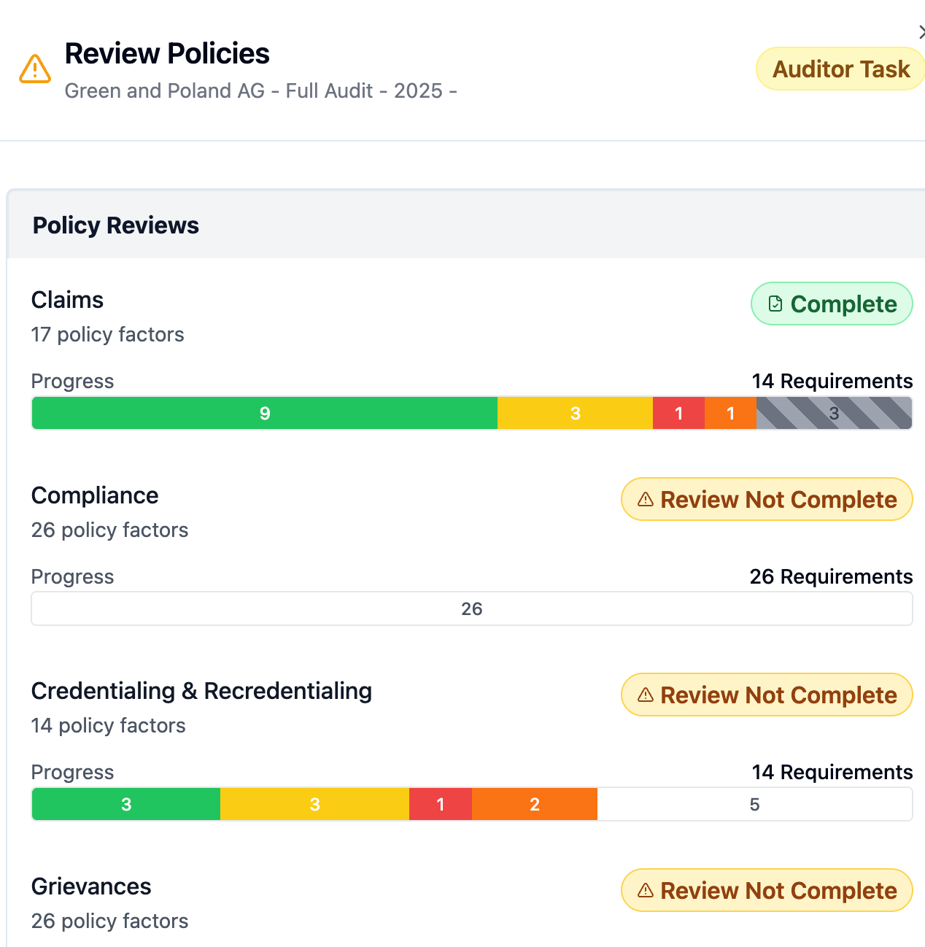Click the 17 policy factors link under Claims

point(107,334)
